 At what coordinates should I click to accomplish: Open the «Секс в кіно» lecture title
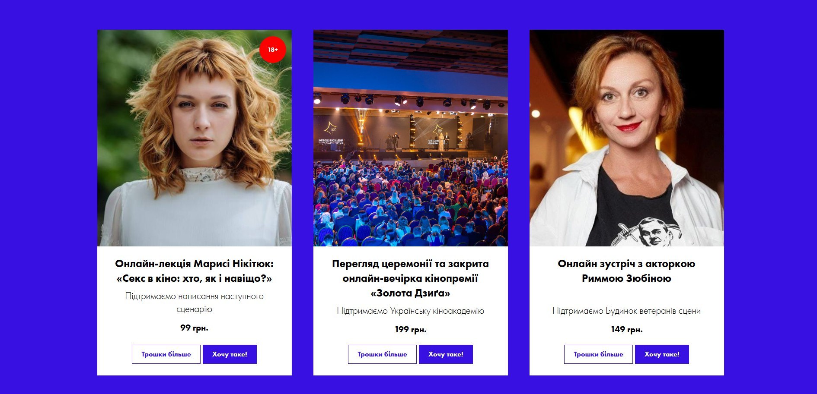click(x=195, y=271)
